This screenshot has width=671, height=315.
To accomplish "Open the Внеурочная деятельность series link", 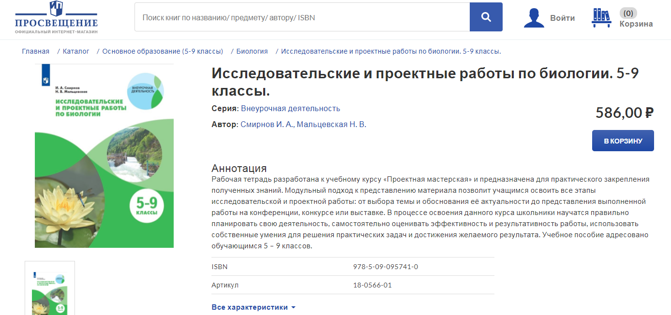I will (290, 108).
